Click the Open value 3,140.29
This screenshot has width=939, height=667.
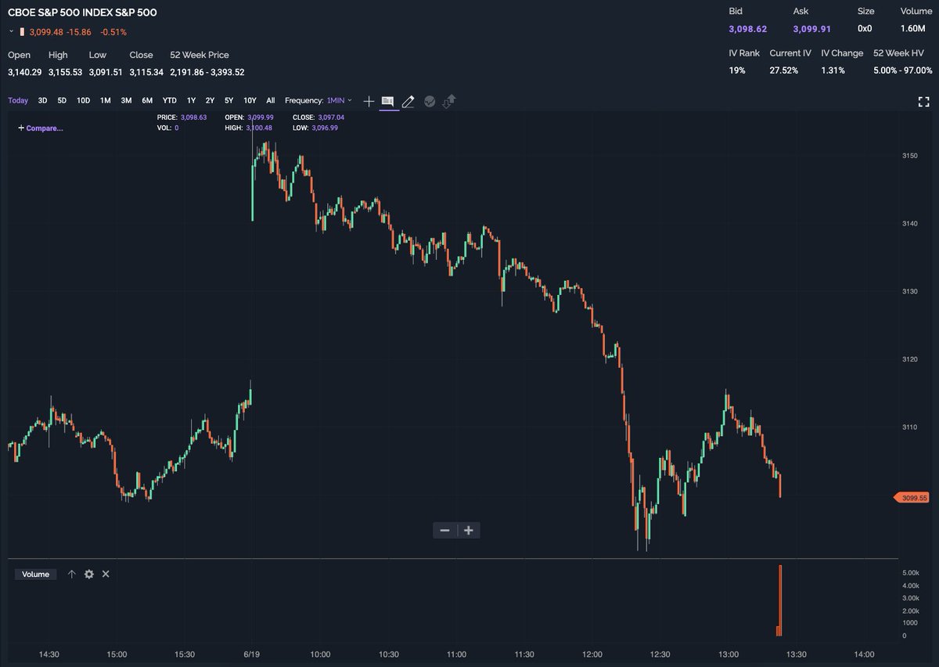24,72
